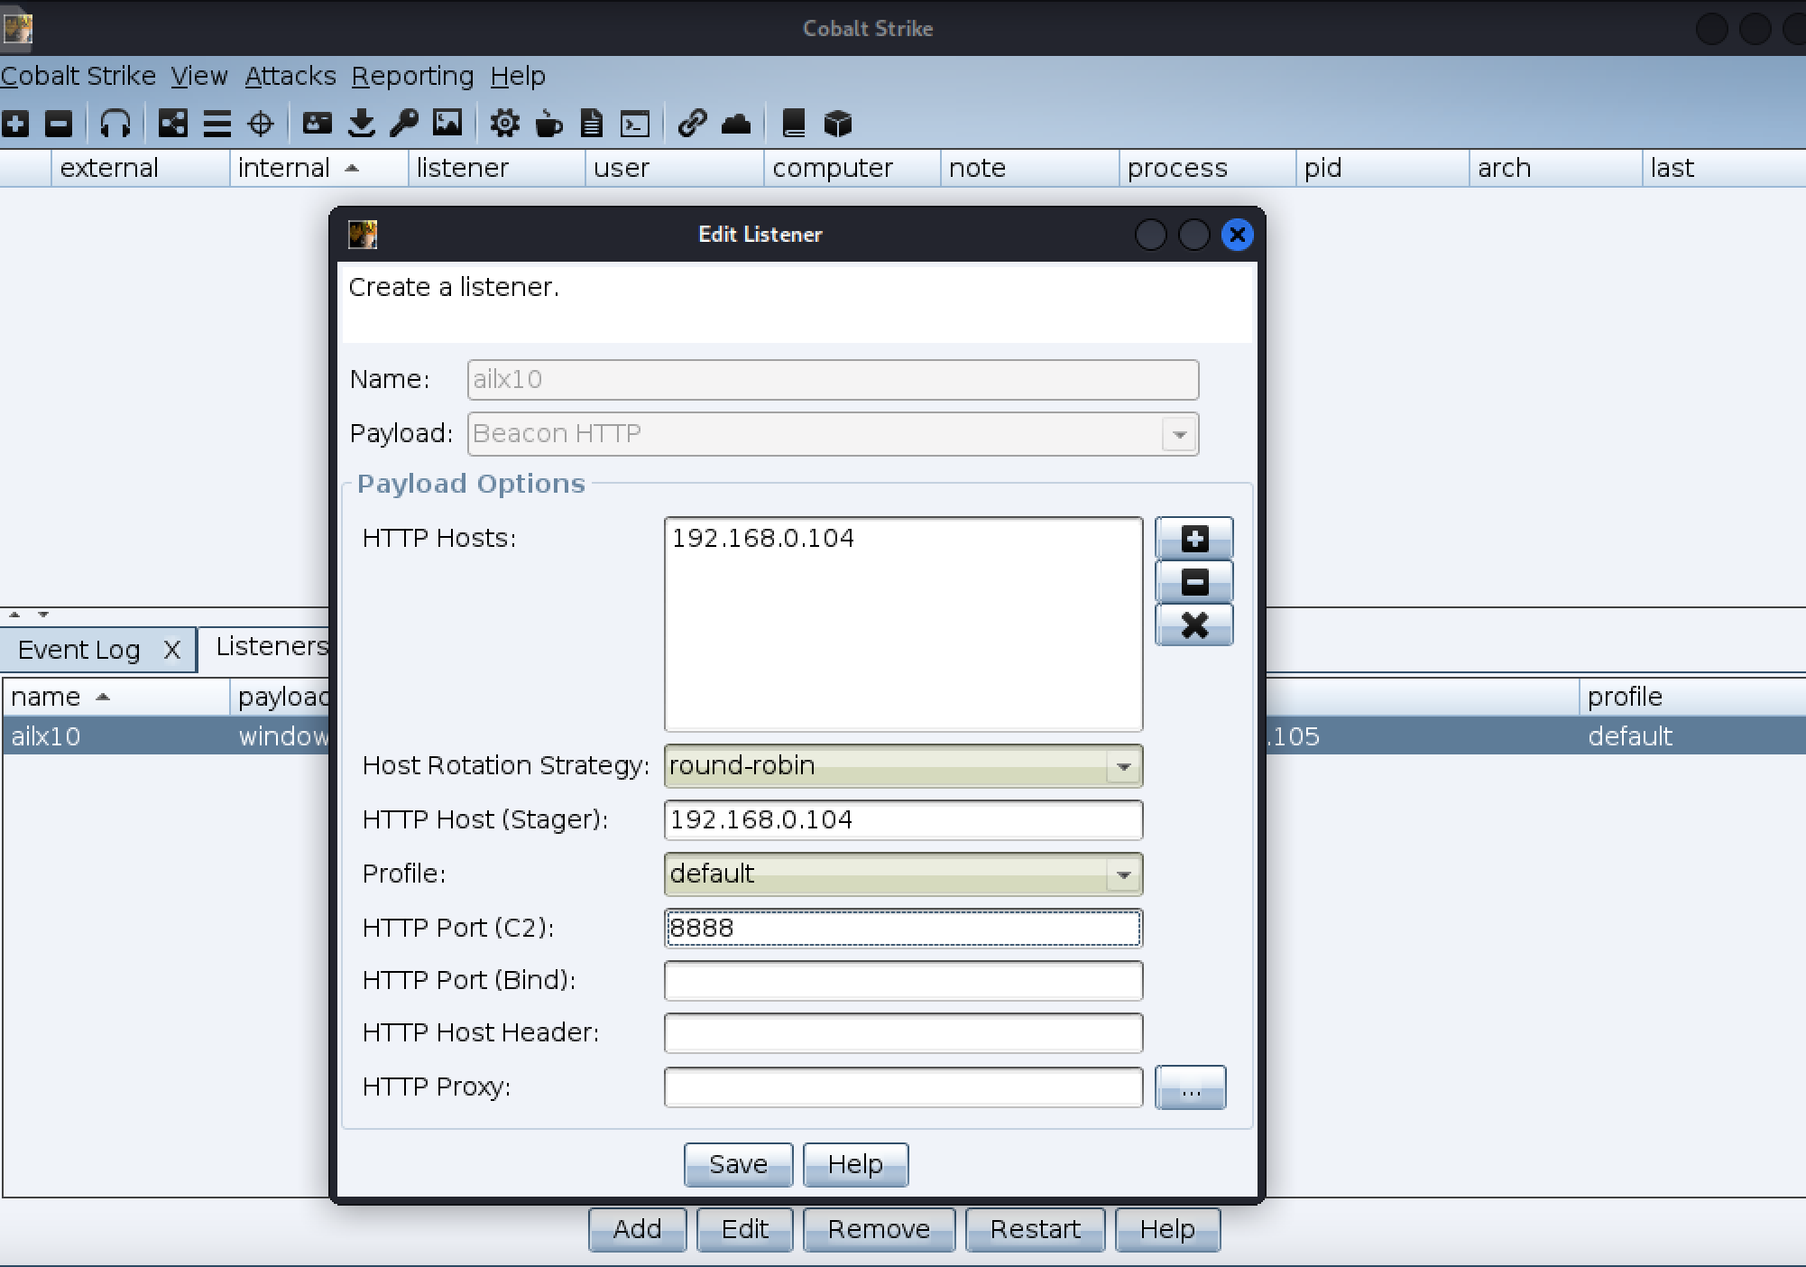Click the headphones Listeners toolbar icon
Image resolution: width=1806 pixels, height=1267 pixels.
pos(115,124)
